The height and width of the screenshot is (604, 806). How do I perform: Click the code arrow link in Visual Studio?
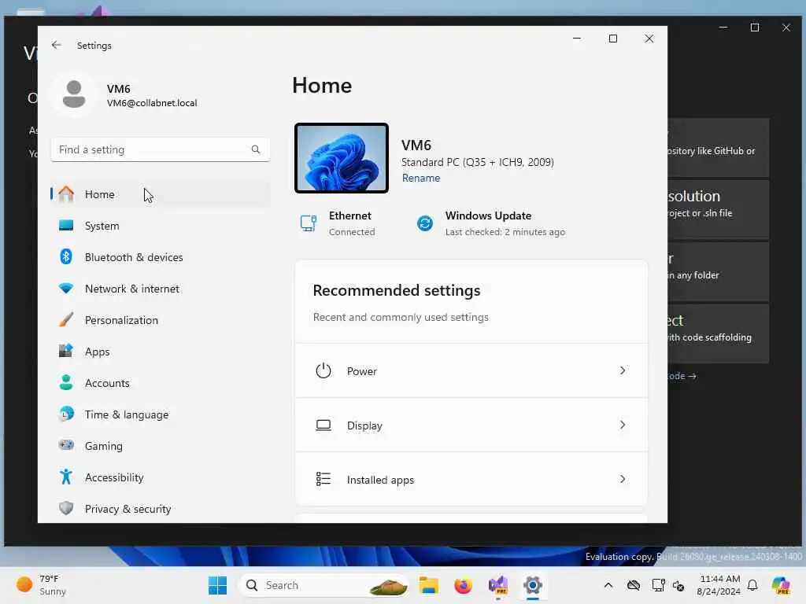pyautogui.click(x=682, y=376)
